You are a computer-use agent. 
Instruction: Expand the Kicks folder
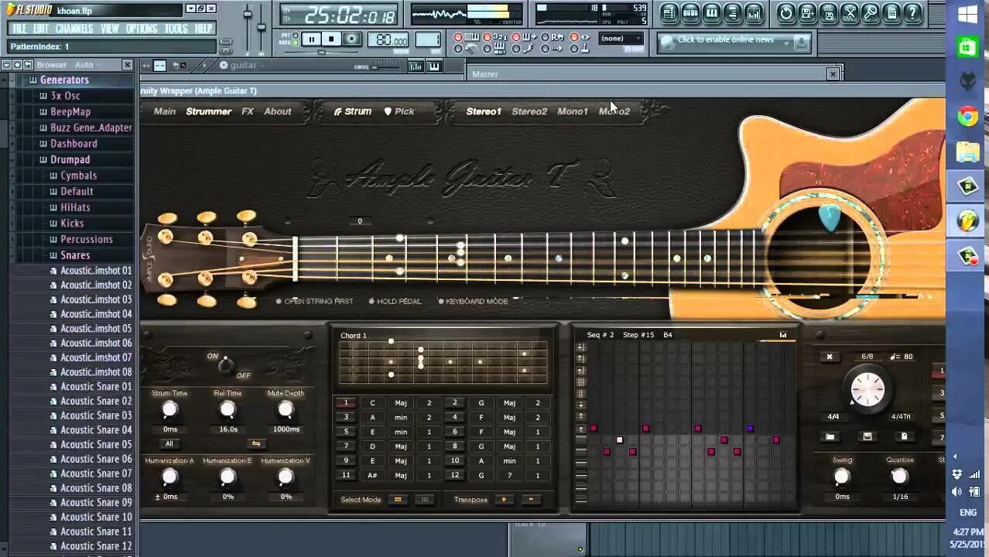point(72,224)
